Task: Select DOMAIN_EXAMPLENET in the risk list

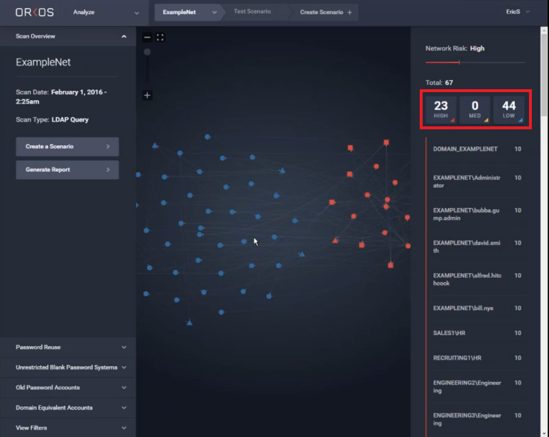Action: (465, 149)
